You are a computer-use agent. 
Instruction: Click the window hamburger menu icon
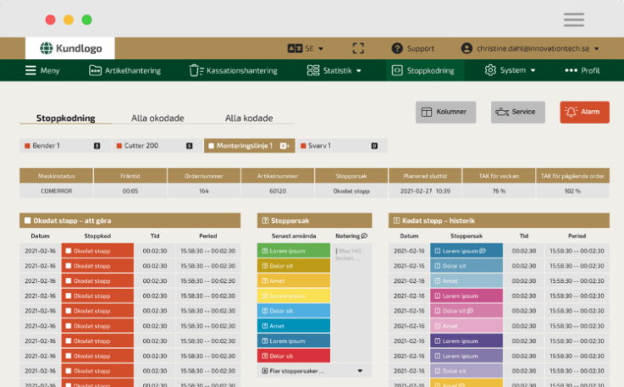pyautogui.click(x=573, y=19)
